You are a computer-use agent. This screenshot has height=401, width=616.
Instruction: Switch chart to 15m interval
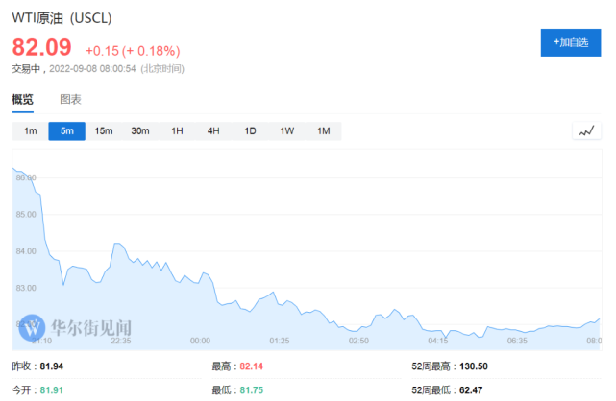(104, 131)
